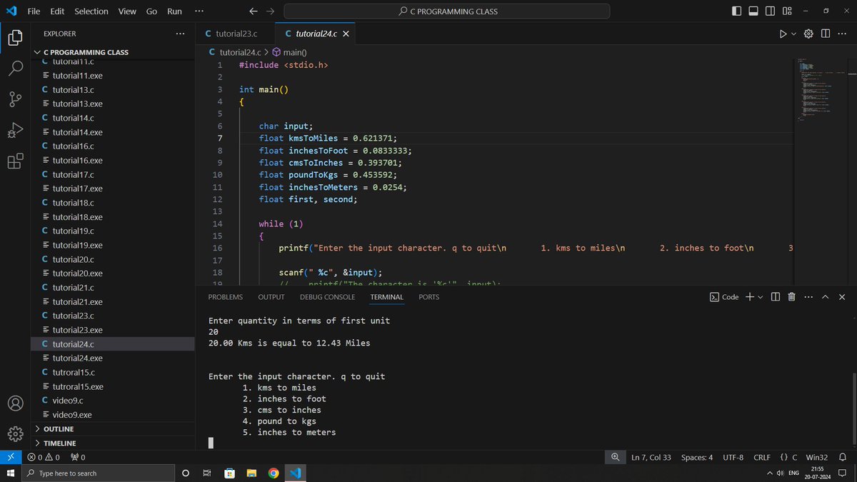Open terminal panel More Actions ellipsis
This screenshot has width=857, height=482.
[x=808, y=297]
